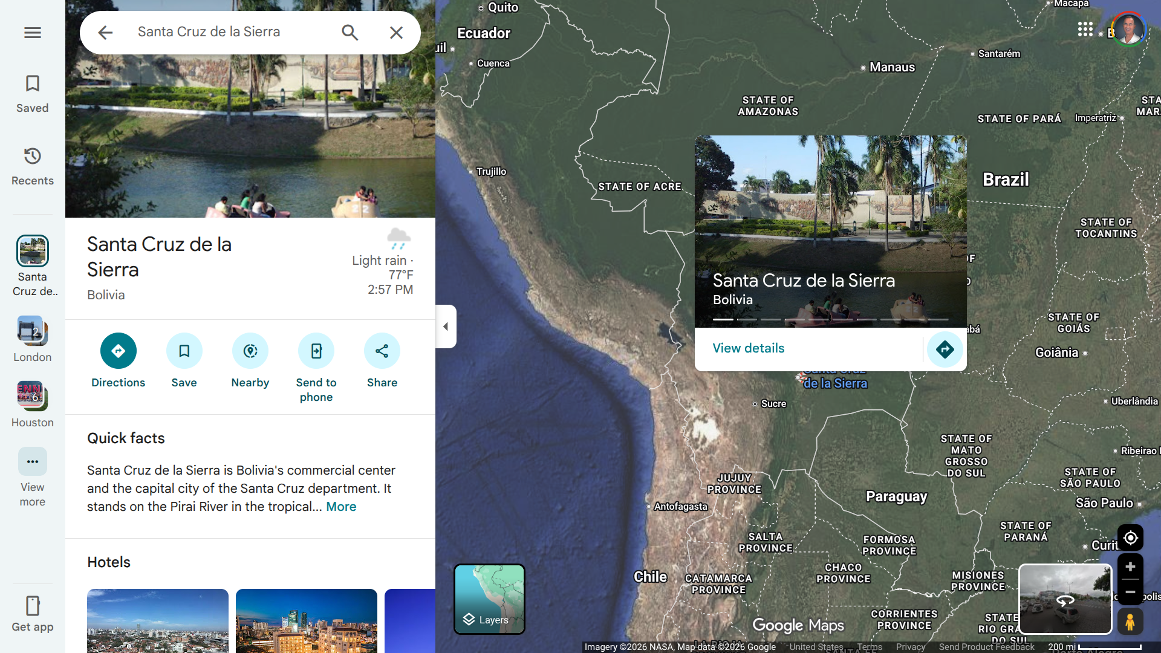Click the Nearby icon button
Image resolution: width=1161 pixels, height=653 pixels.
250,351
